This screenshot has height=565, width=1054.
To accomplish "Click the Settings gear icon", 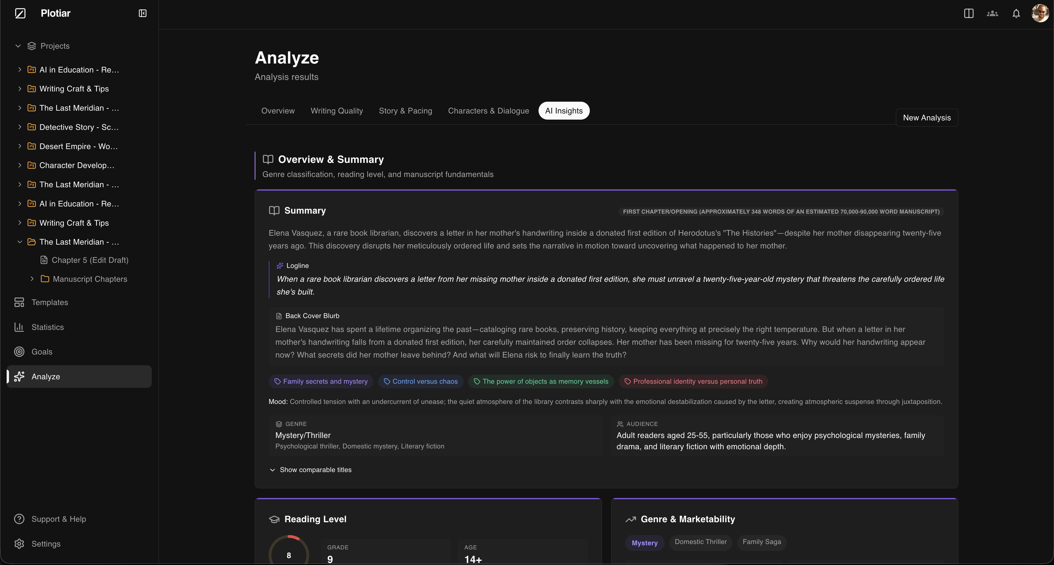I will pos(19,544).
